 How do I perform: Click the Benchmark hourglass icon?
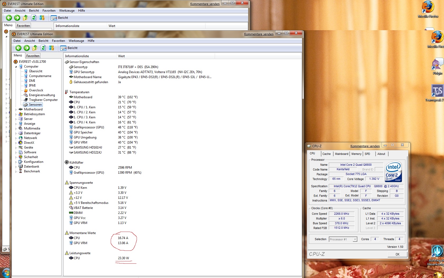21,171
